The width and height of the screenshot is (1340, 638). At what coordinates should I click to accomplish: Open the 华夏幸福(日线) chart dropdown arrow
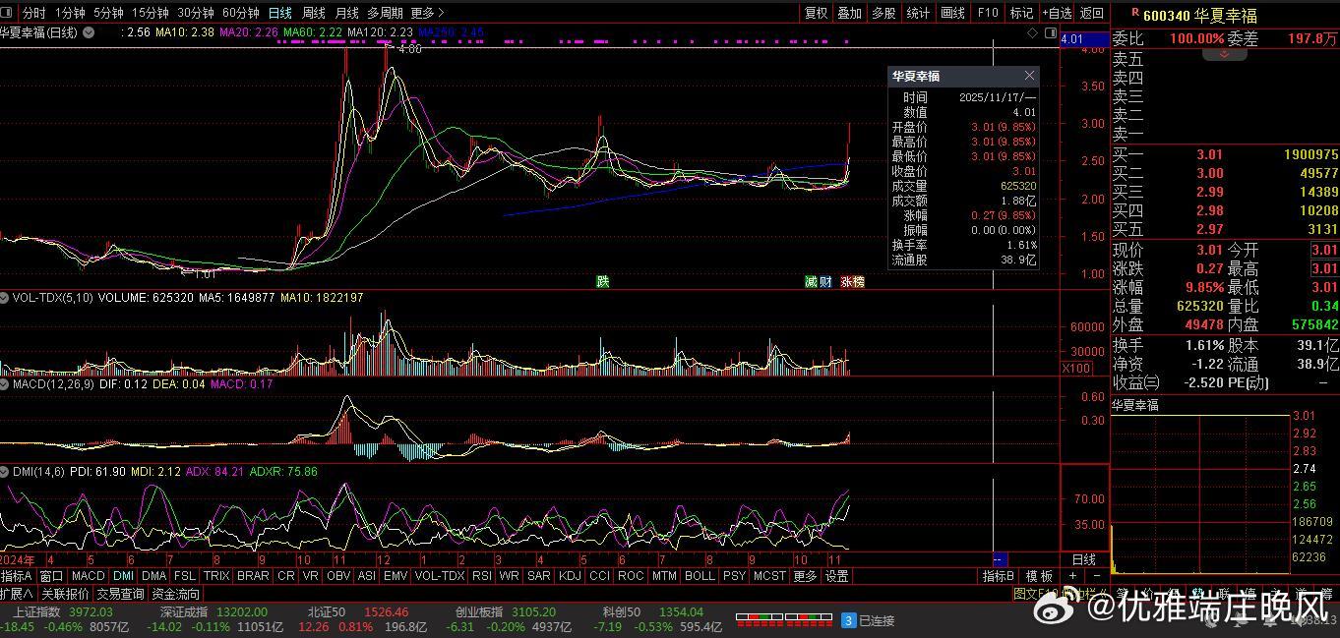click(x=90, y=32)
